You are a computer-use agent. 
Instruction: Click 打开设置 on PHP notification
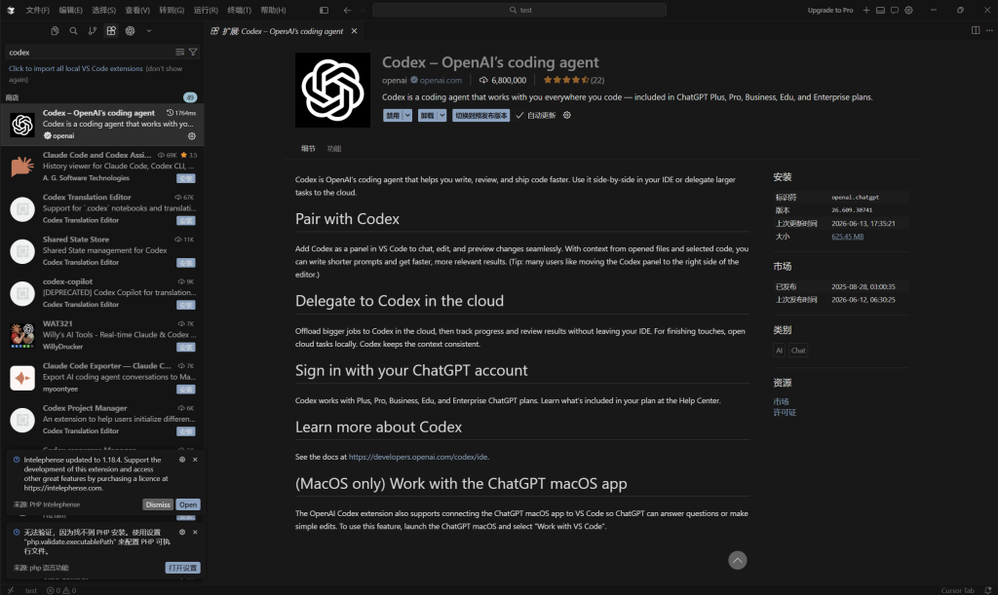182,568
